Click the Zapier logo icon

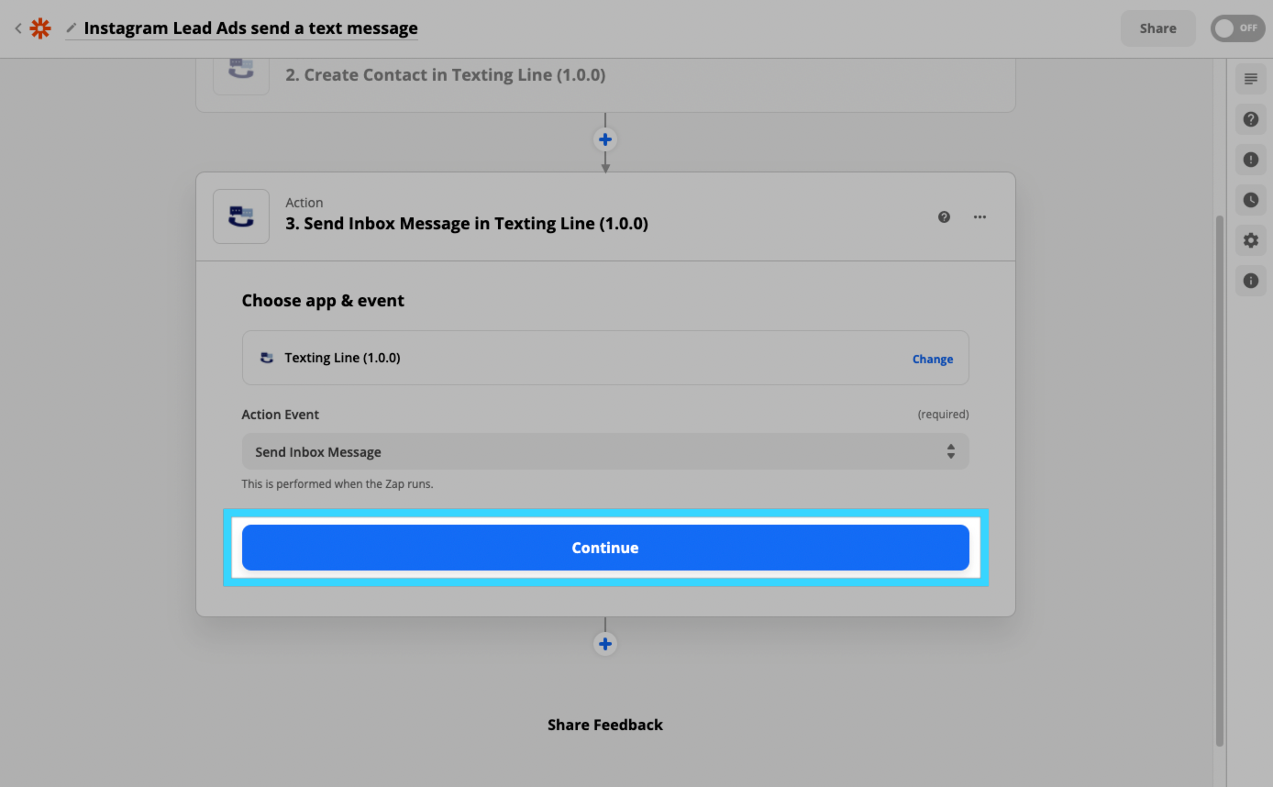(x=39, y=28)
